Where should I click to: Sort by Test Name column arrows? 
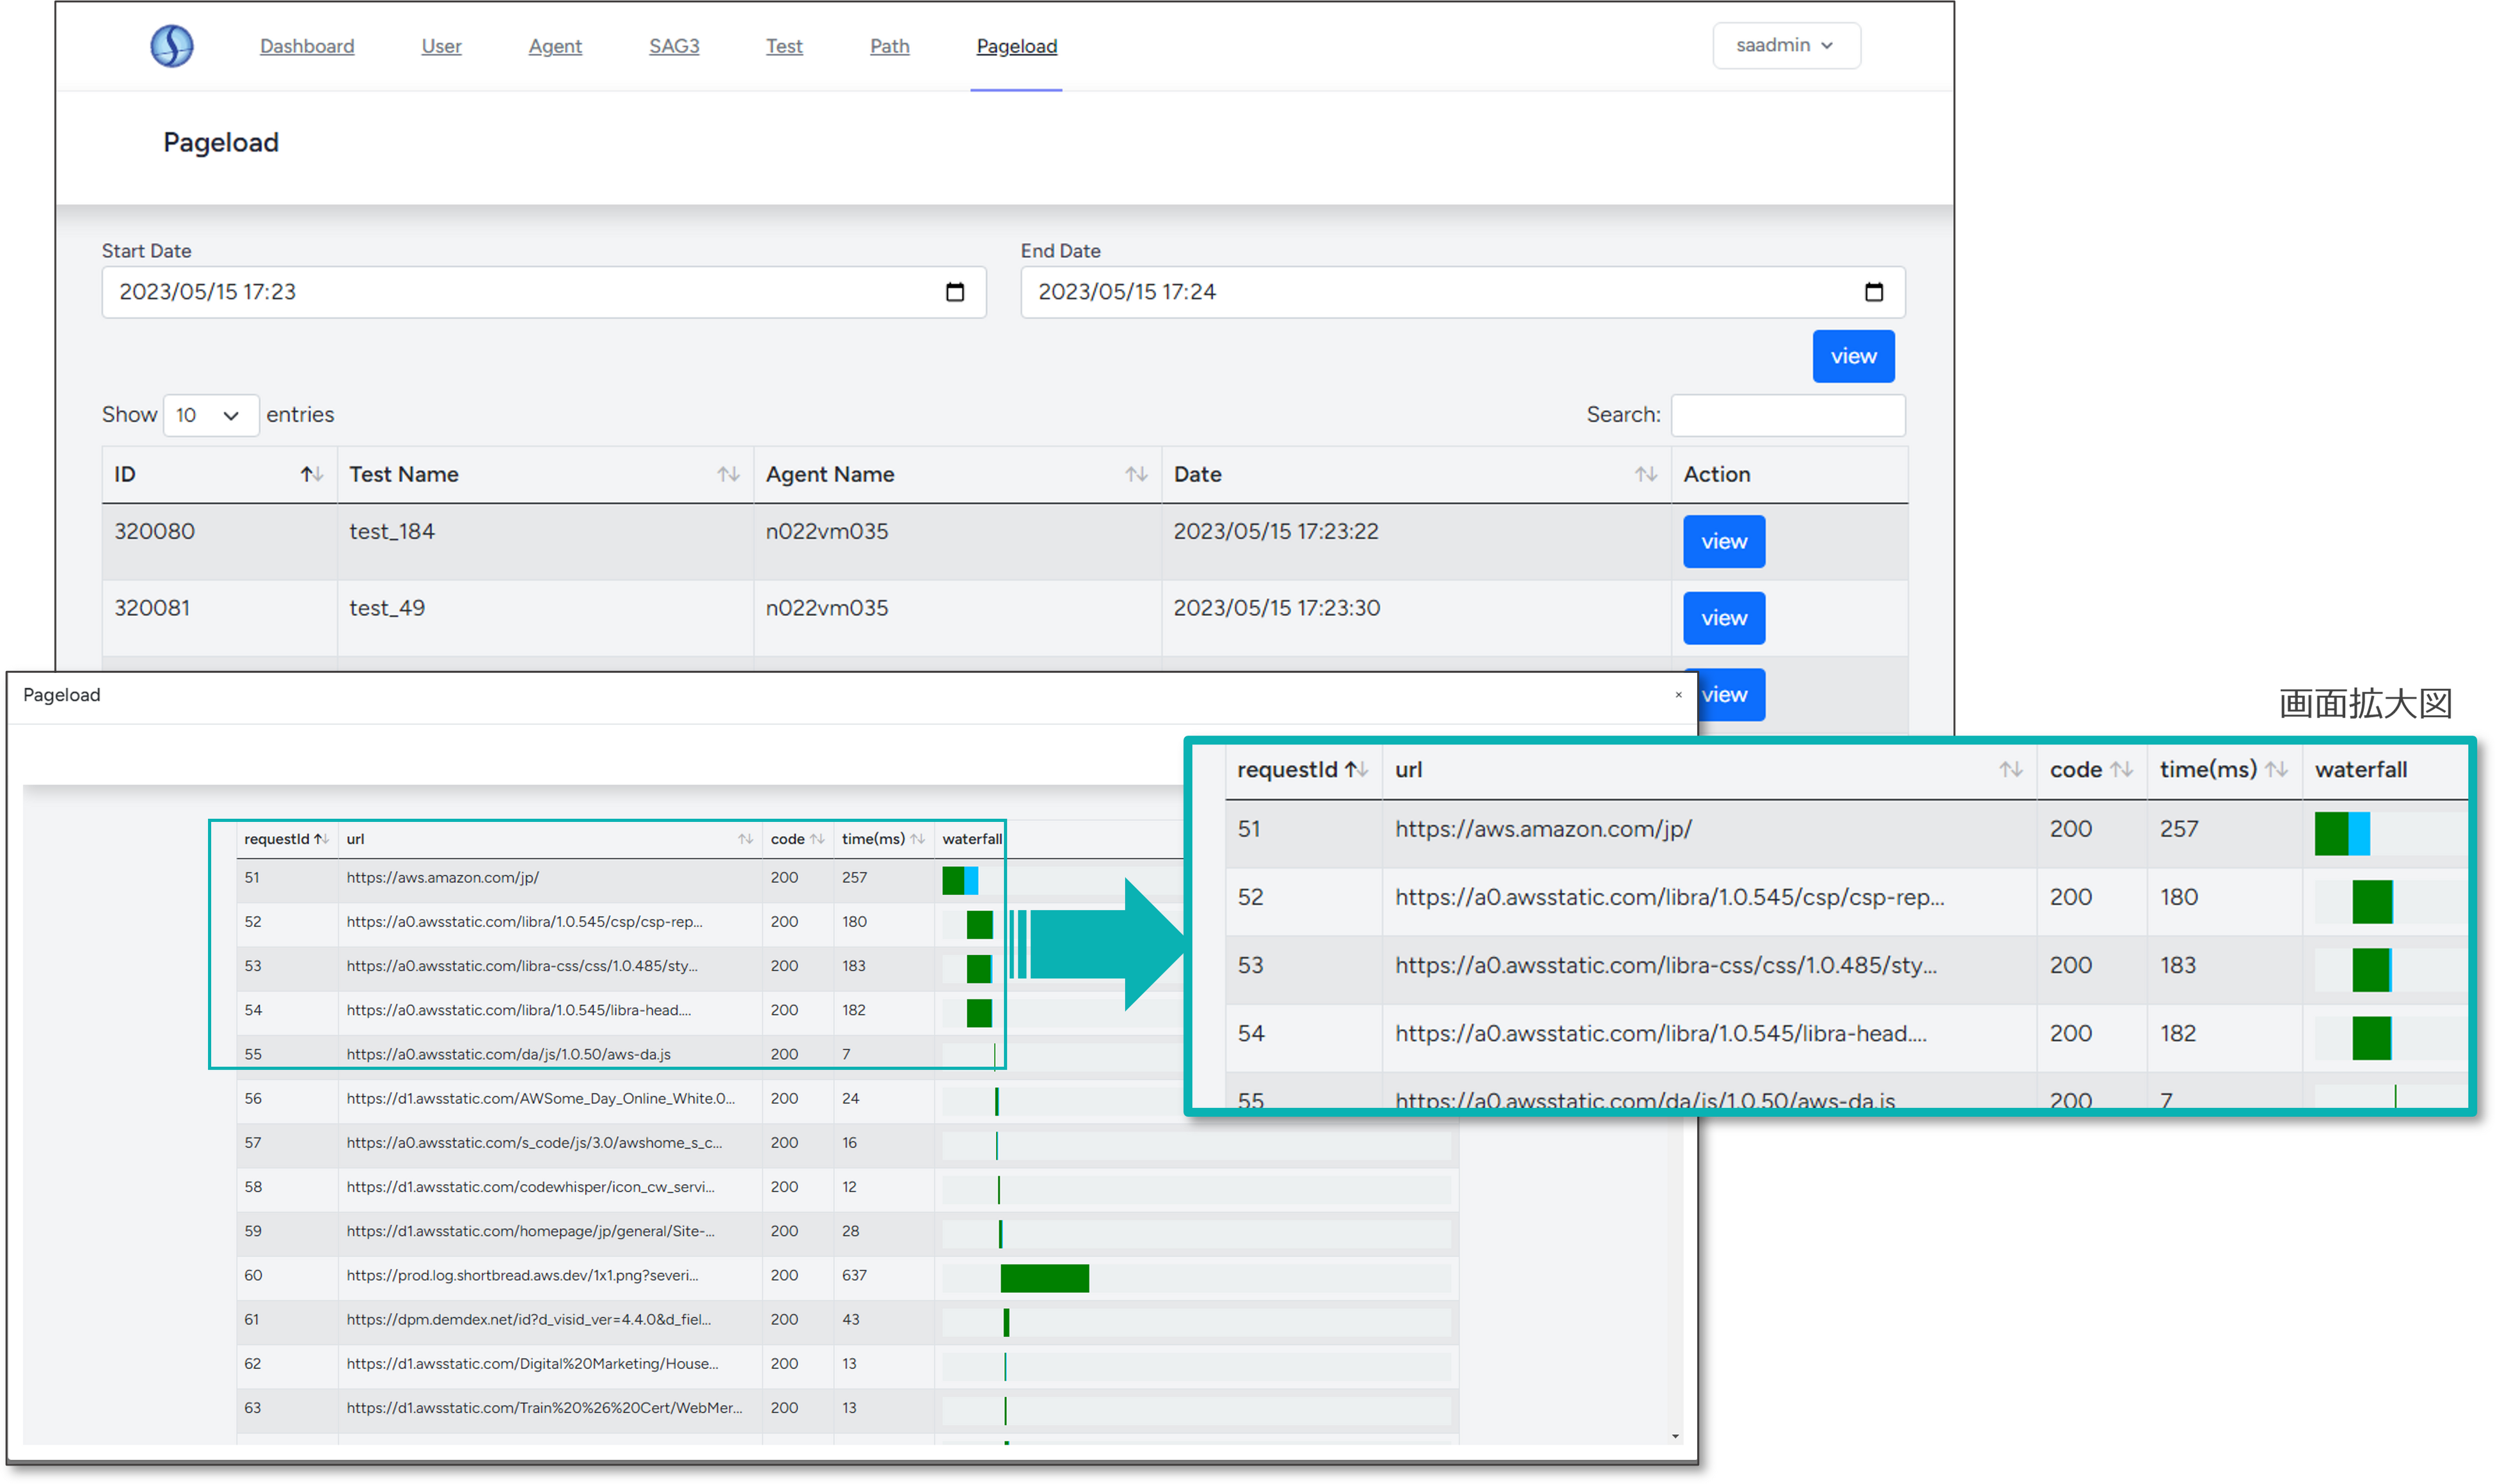click(728, 474)
